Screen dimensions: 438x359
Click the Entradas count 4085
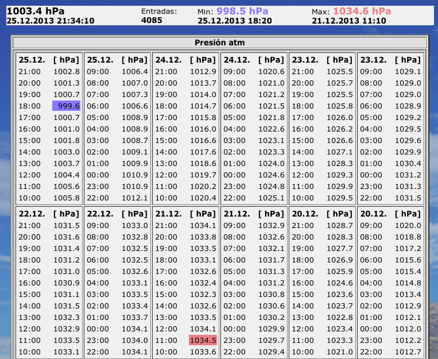152,20
